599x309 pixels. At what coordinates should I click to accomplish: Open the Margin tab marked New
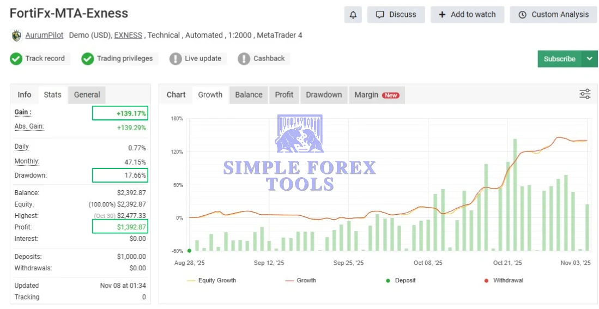point(377,95)
